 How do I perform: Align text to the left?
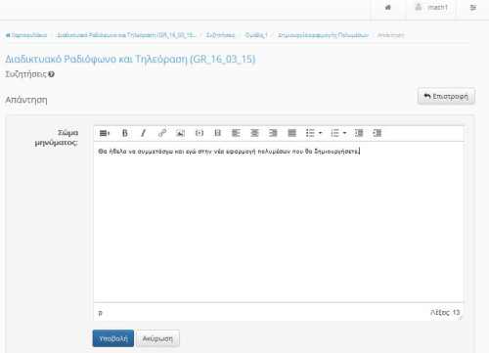tap(236, 133)
